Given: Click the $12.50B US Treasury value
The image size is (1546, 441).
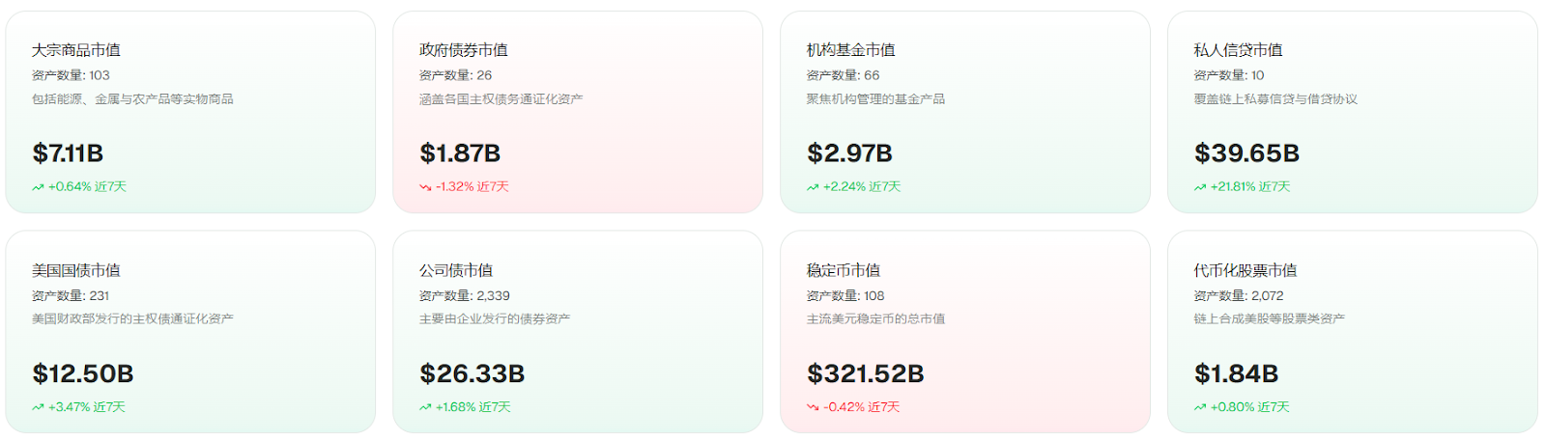Looking at the screenshot, I should [83, 373].
